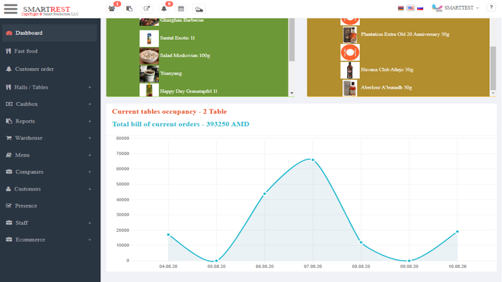The height and width of the screenshot is (282, 502).
Task: Toggle the hamburger sidebar menu
Action: [x=11, y=8]
